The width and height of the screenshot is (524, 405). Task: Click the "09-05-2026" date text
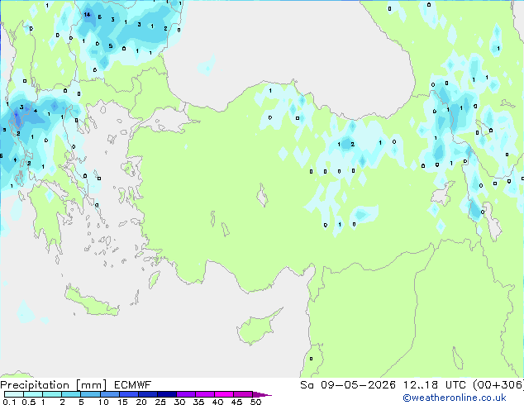[x=358, y=385]
